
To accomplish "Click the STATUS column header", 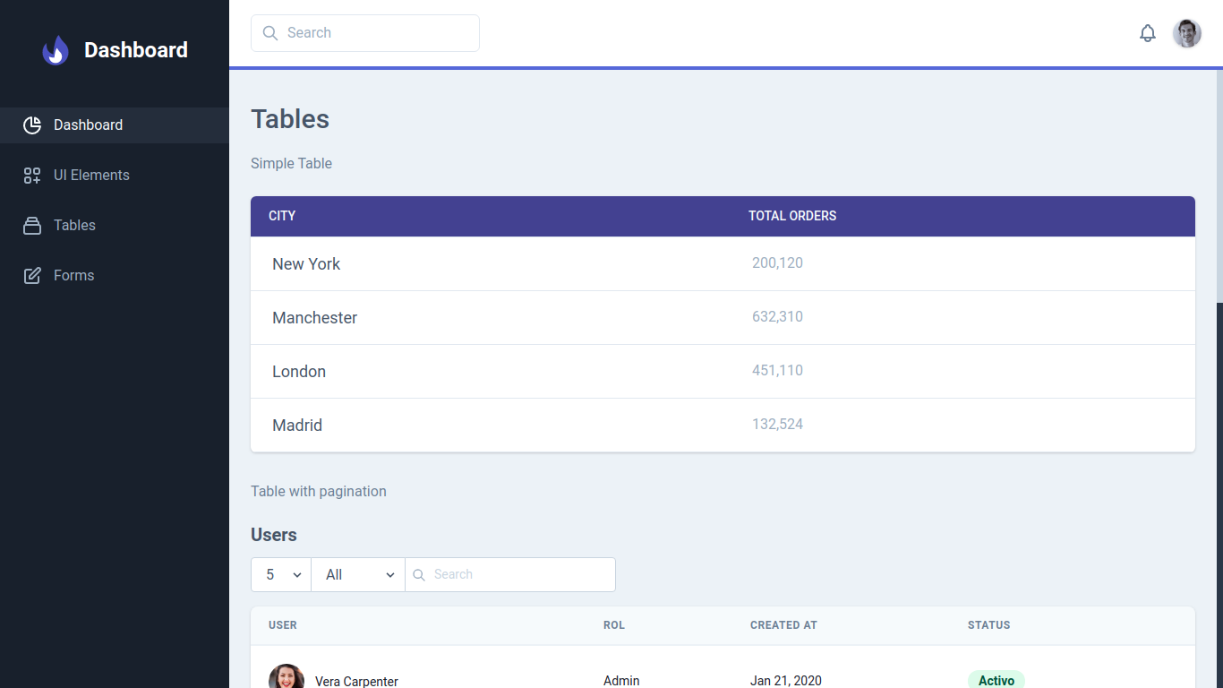I will (988, 625).
